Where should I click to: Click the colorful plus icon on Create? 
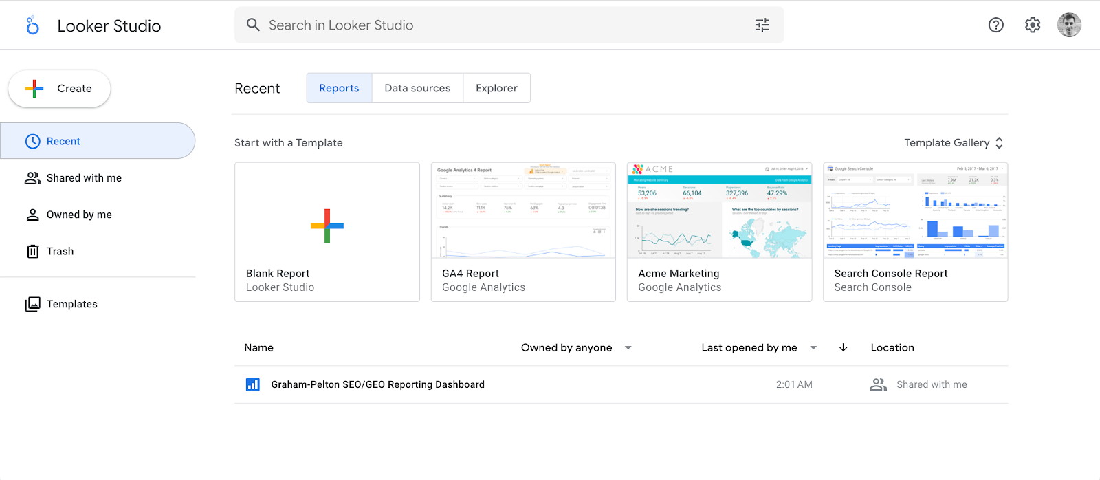click(34, 89)
